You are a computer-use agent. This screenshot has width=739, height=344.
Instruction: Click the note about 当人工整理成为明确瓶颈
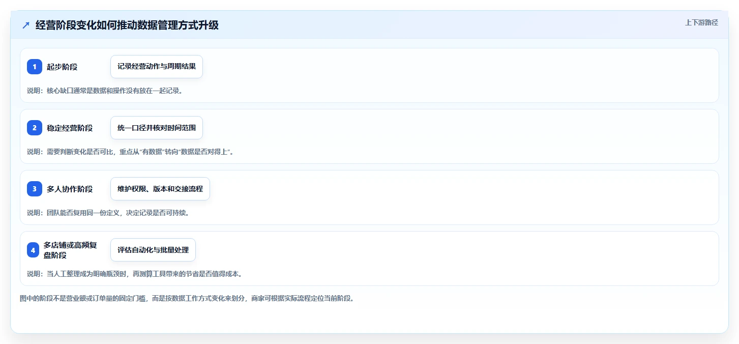coord(135,274)
